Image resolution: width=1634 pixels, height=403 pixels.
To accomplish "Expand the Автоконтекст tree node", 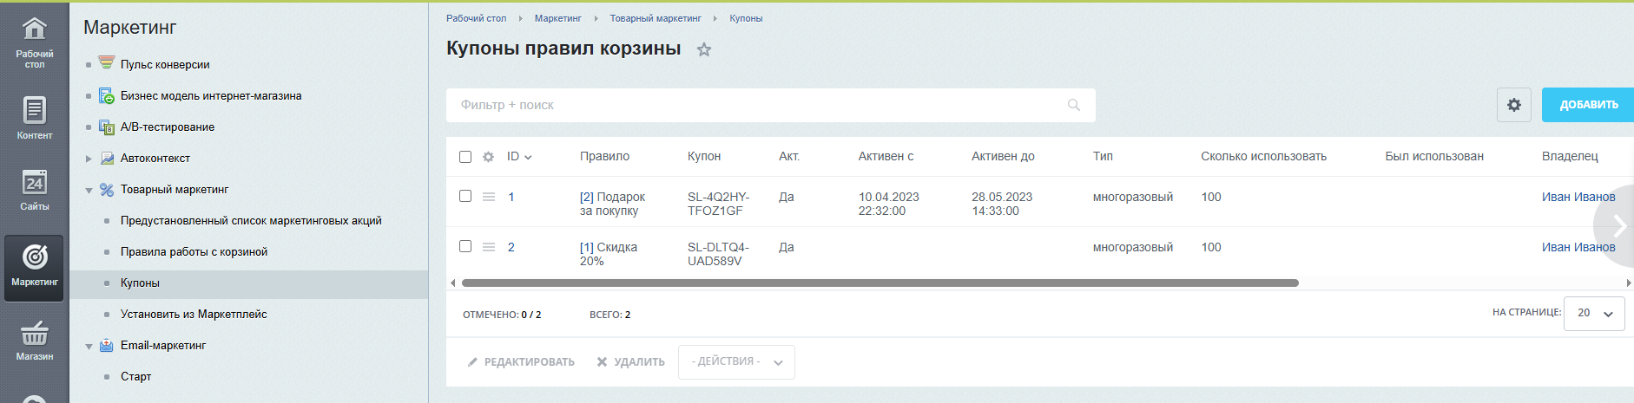I will 89,159.
